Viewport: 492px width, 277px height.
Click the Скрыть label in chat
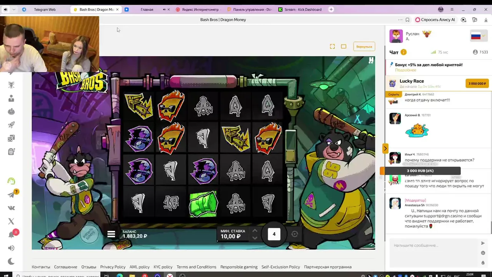394,94
